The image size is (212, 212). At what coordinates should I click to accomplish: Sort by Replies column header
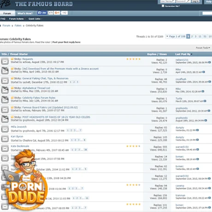(x=152, y=54)
